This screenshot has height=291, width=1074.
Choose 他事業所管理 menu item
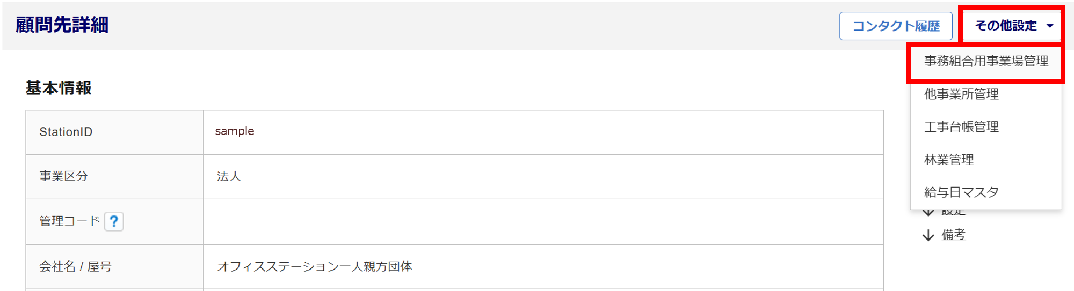point(961,94)
